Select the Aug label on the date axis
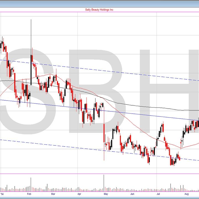Image resolution: width=199 pixels, height=199 pixels. point(183,194)
